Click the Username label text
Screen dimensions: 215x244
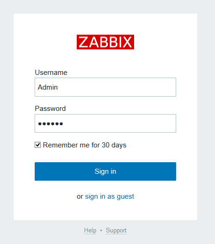click(51, 73)
